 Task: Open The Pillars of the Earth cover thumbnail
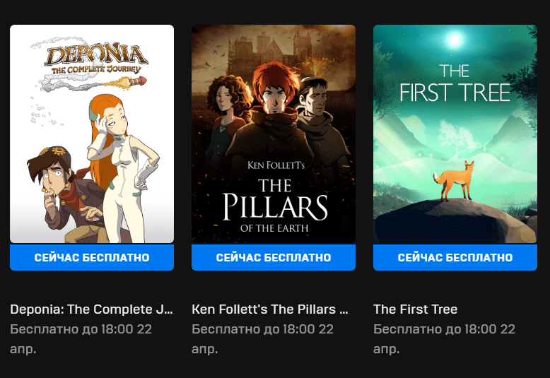274,134
